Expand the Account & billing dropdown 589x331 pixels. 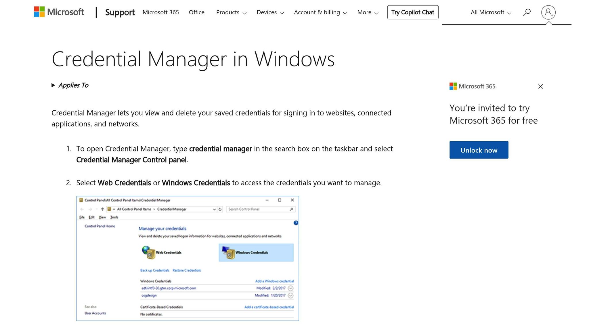pos(320,12)
